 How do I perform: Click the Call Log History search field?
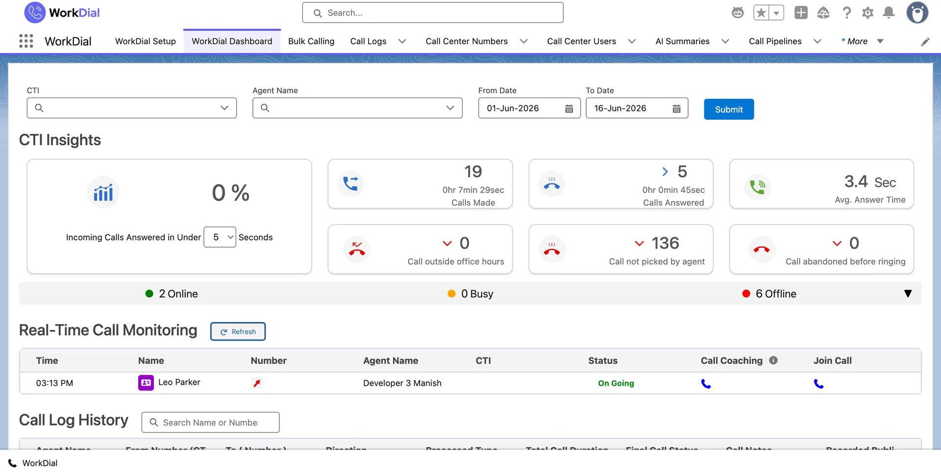click(210, 422)
